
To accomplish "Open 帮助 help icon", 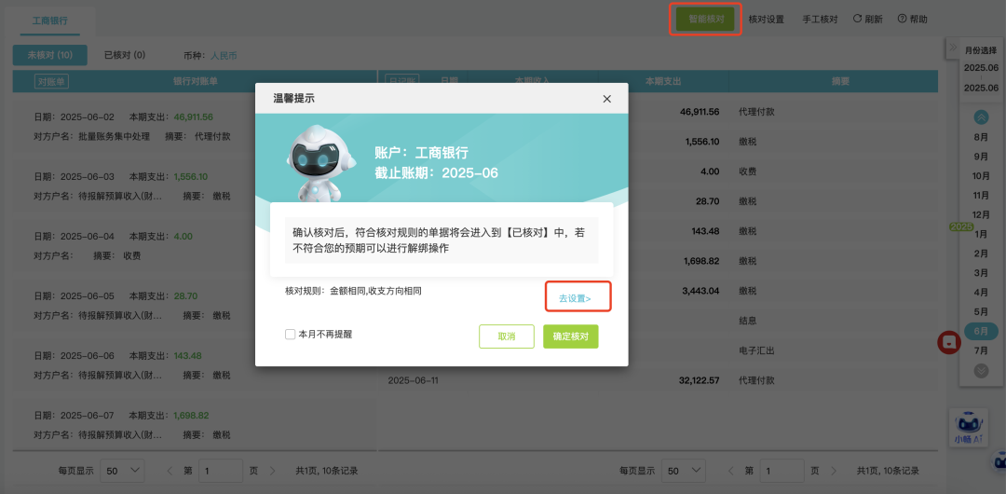I will coord(902,19).
